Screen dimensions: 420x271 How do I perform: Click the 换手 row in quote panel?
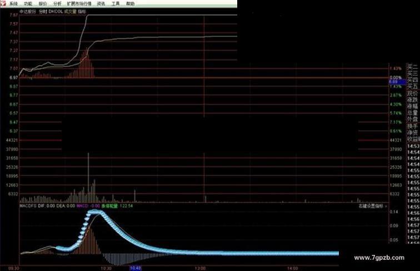413,126
